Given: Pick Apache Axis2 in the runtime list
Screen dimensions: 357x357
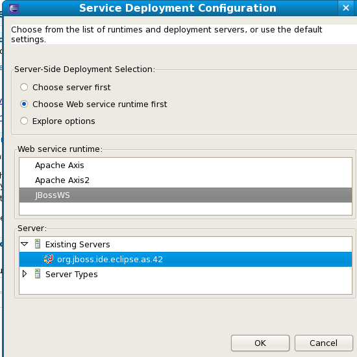Looking at the screenshot, I should (x=186, y=180).
